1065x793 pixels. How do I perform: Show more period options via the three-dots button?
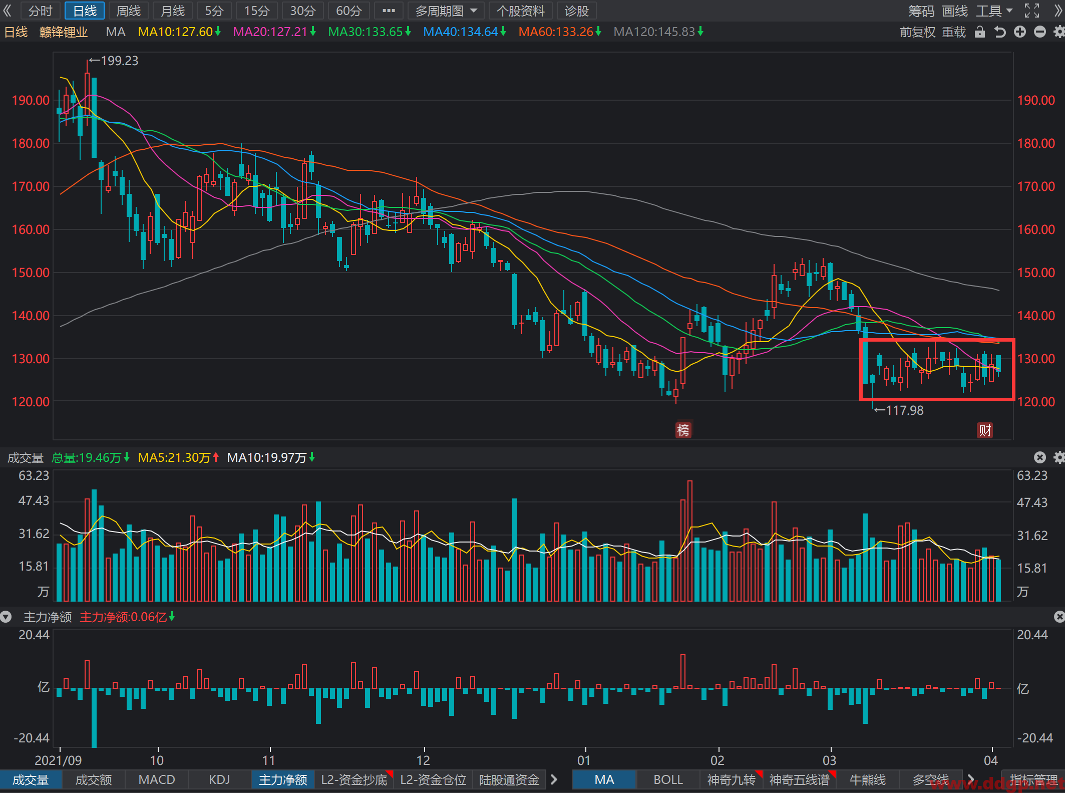[x=389, y=11]
